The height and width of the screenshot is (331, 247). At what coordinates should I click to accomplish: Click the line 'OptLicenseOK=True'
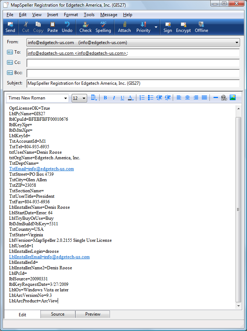click(x=29, y=108)
